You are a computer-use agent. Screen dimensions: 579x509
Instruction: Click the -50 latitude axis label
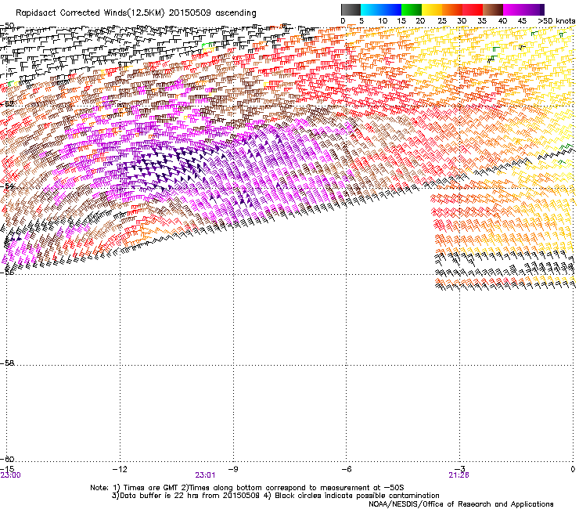pos(7,26)
